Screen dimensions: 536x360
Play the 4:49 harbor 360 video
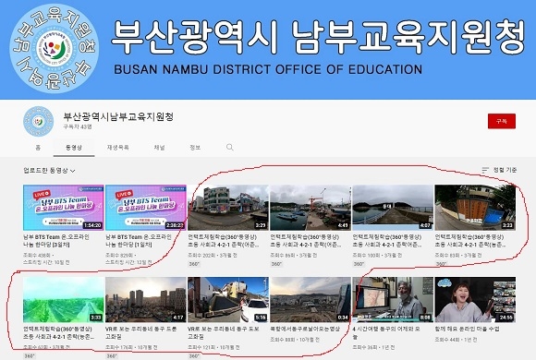tap(311, 208)
